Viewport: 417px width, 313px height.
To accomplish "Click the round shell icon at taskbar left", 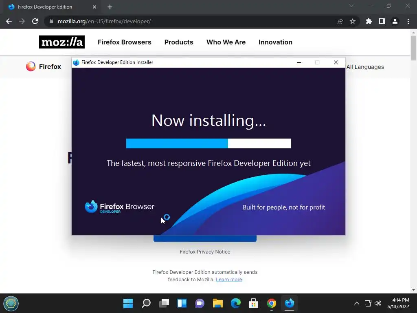I will click(x=11, y=303).
